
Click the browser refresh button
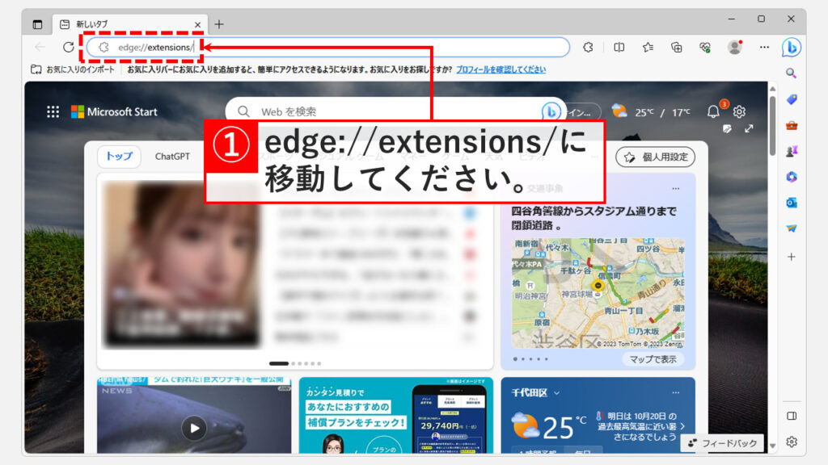[68, 47]
